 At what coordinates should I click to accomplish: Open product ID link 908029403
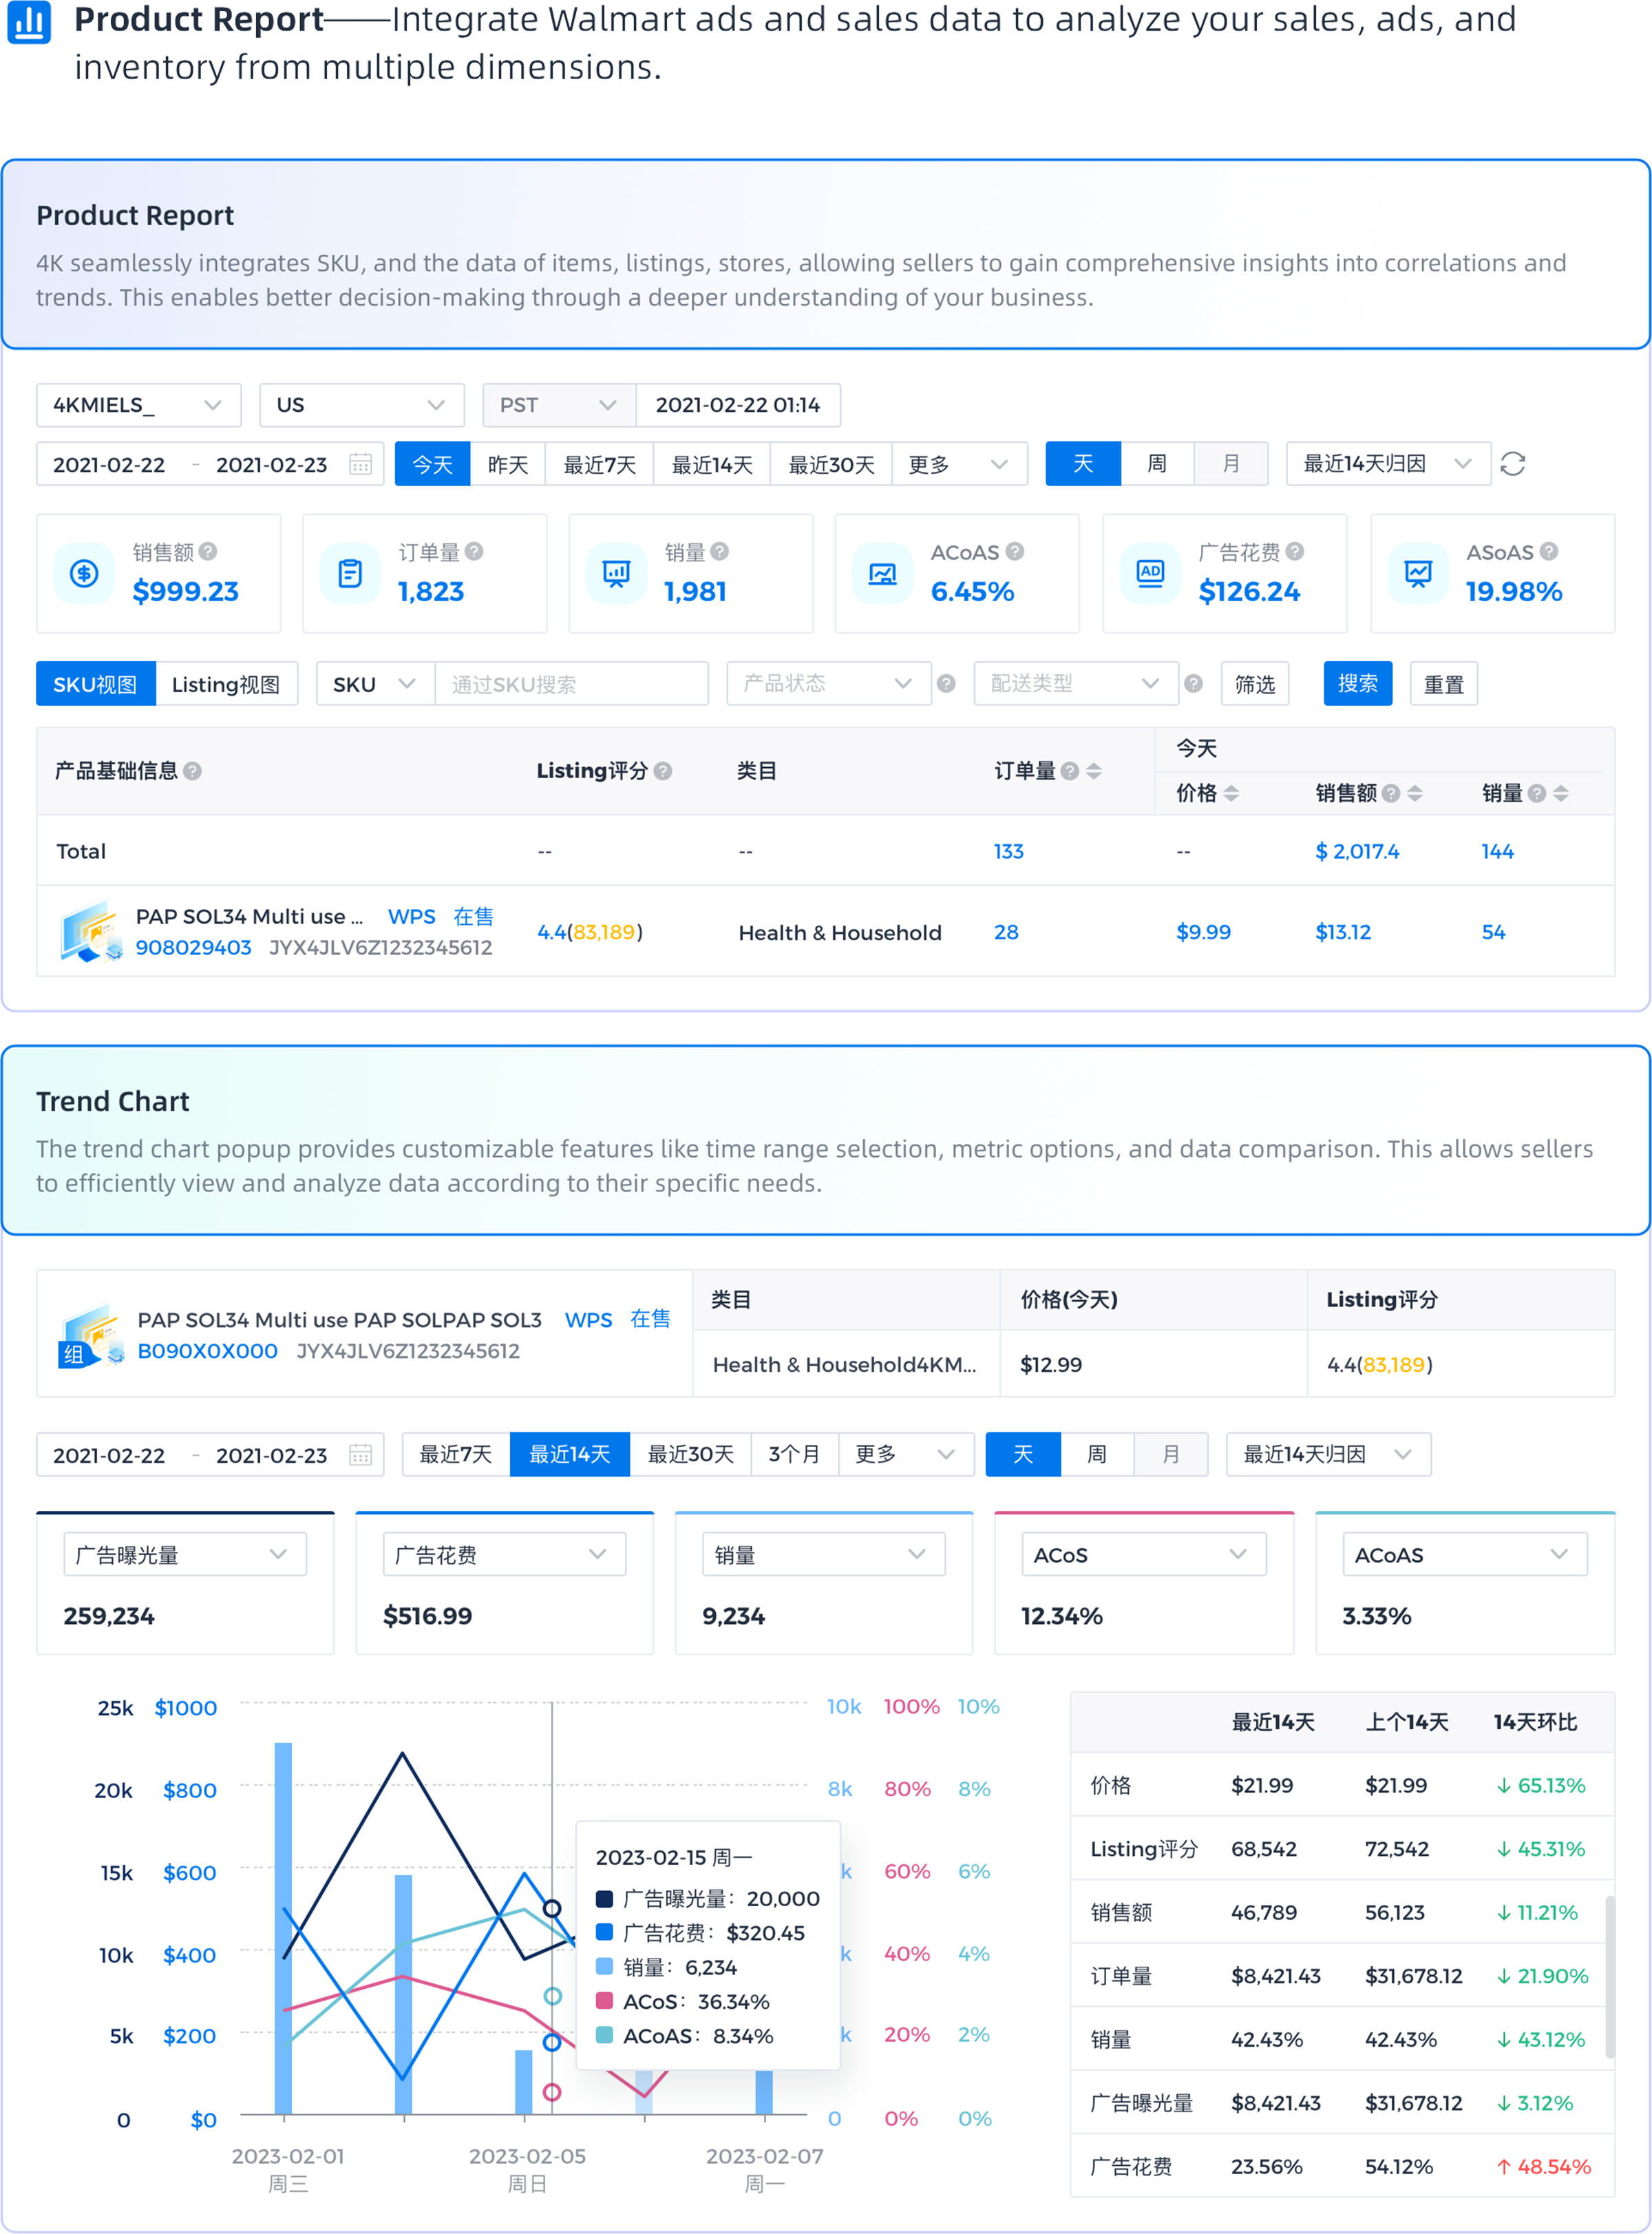[x=193, y=948]
